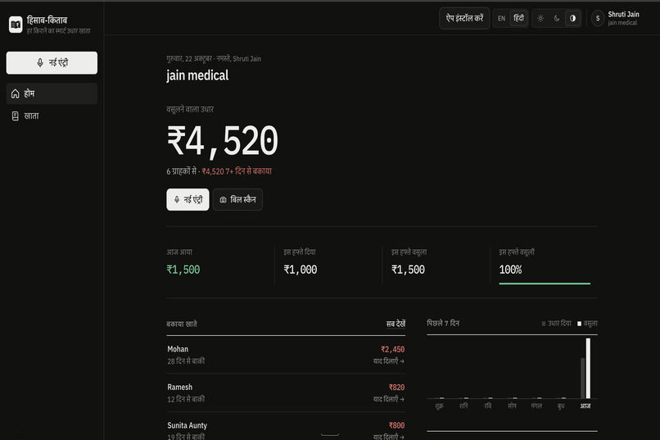660x440 pixels.
Task: Click the आज chart axis label
Action: pyautogui.click(x=585, y=406)
